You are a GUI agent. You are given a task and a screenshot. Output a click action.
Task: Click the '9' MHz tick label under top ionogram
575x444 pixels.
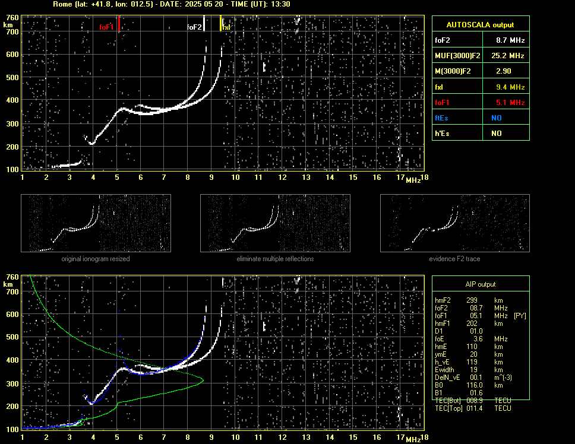[211, 177]
